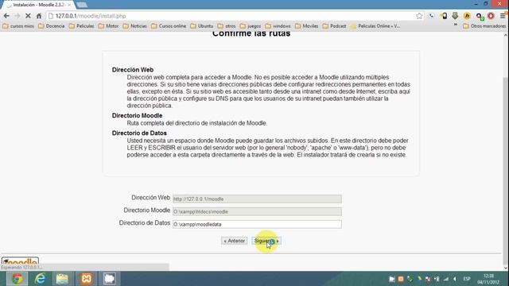Go to the browser home page icon
Screen dimensions: 509x286
[39, 16]
